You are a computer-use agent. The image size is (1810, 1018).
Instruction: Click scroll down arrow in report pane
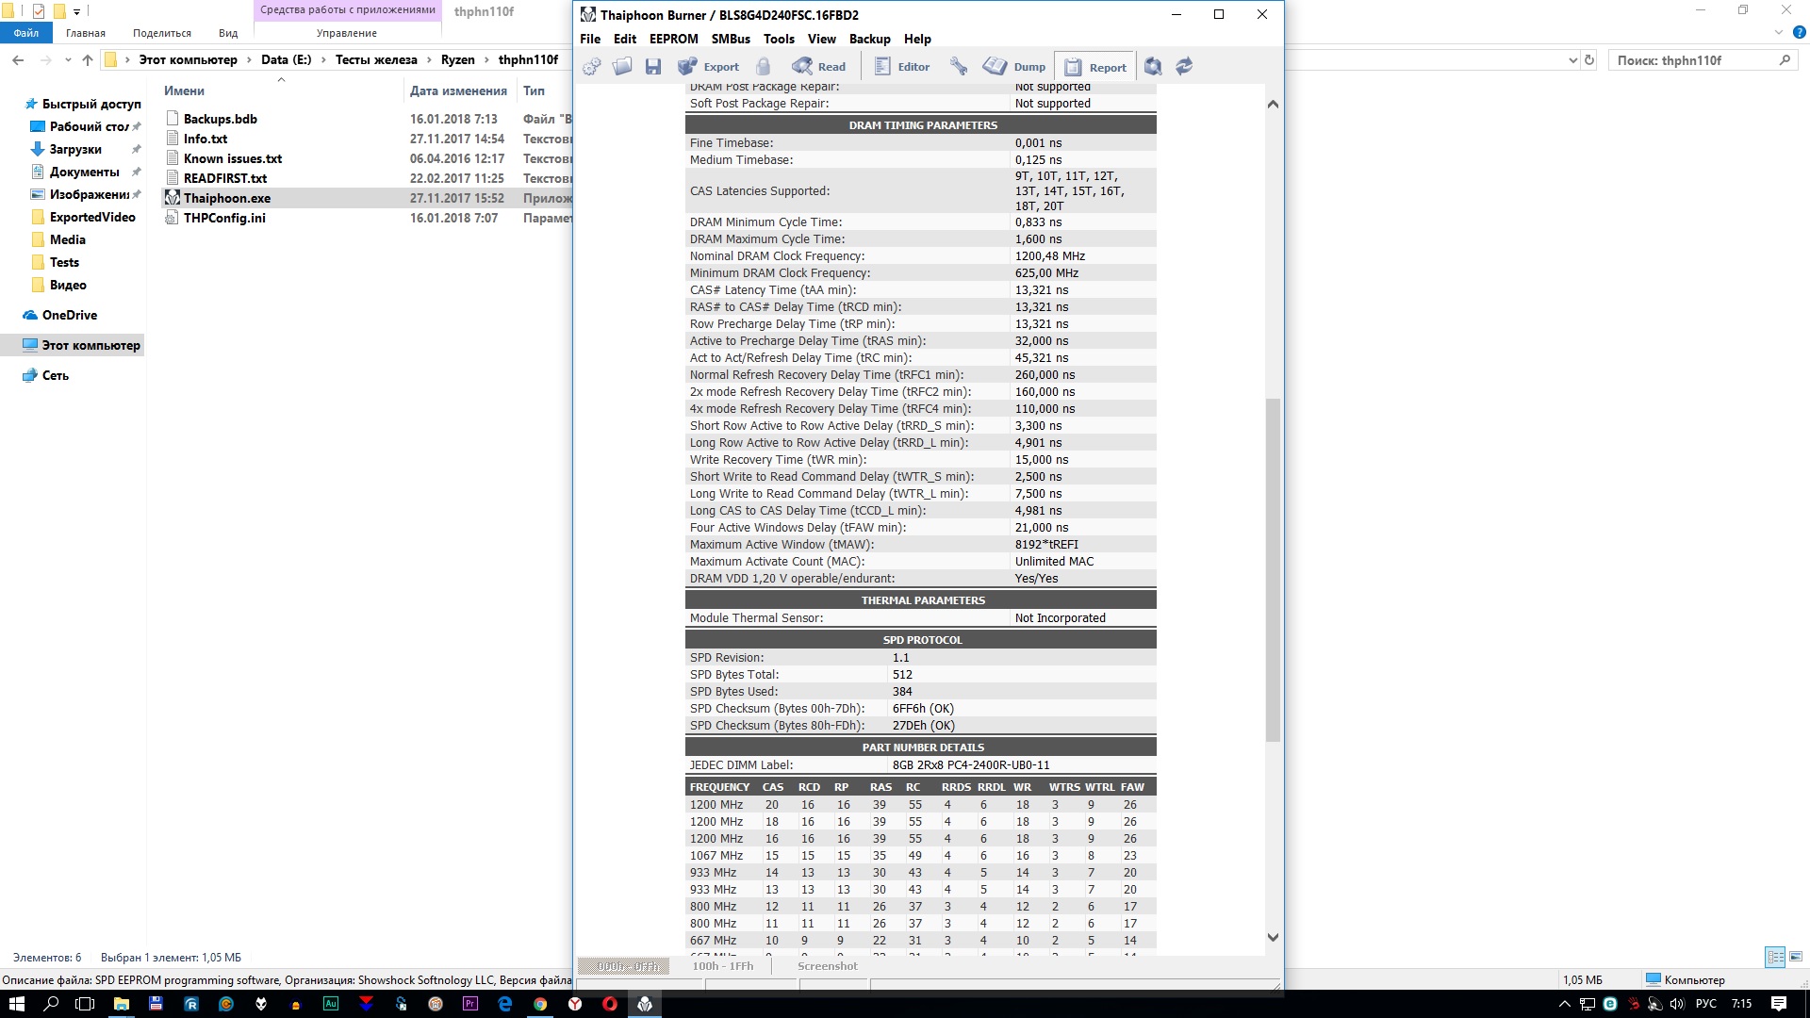click(x=1273, y=937)
